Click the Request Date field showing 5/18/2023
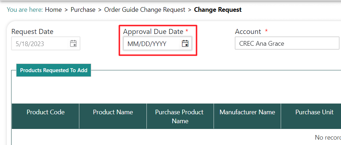The image size is (341, 145). pos(39,44)
